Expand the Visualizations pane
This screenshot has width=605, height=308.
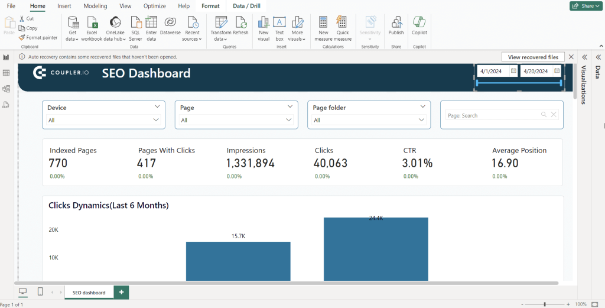tap(584, 57)
